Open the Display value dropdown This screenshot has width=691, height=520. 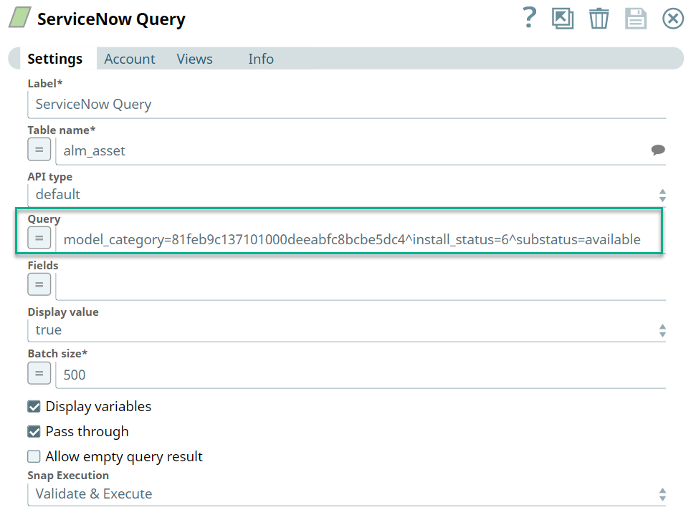coord(346,330)
